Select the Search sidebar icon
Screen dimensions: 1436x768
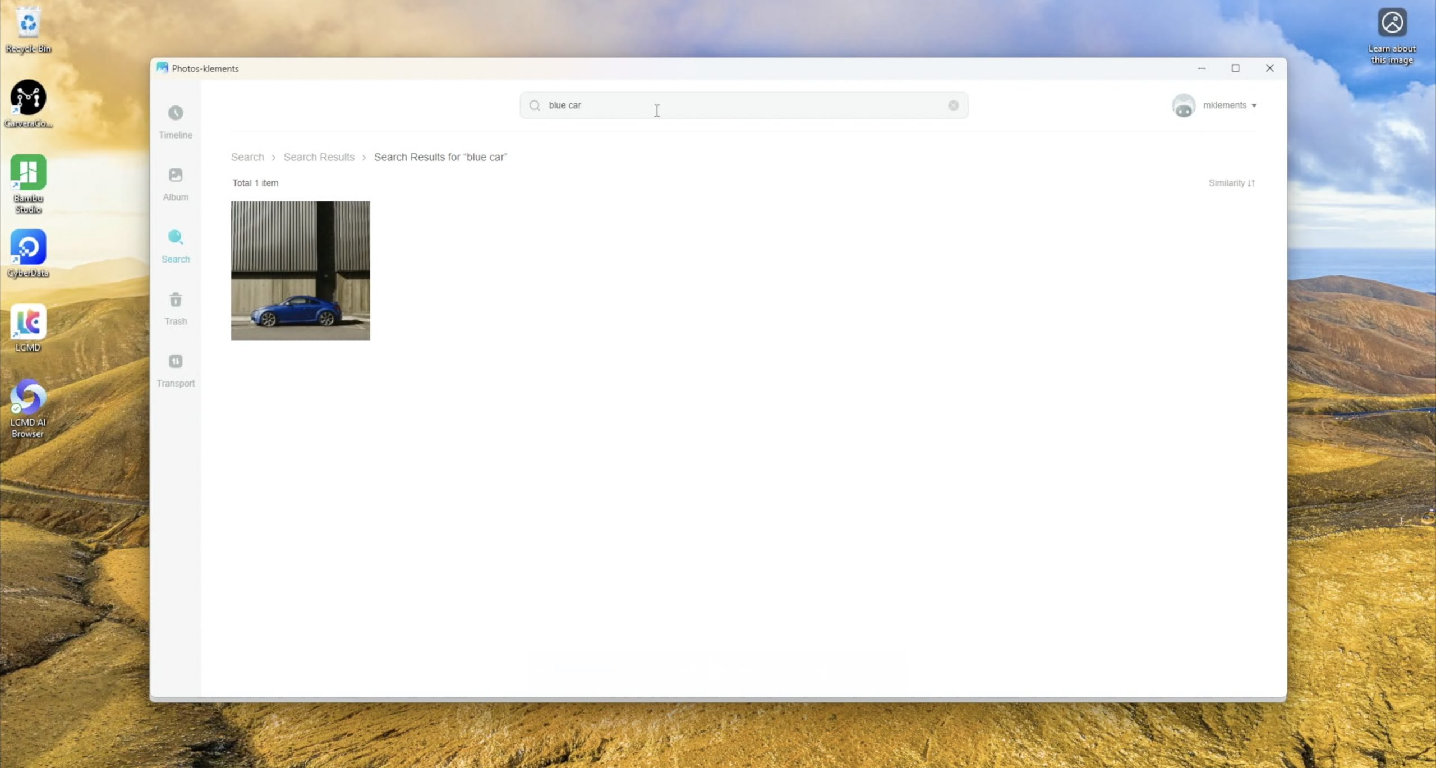pos(176,245)
